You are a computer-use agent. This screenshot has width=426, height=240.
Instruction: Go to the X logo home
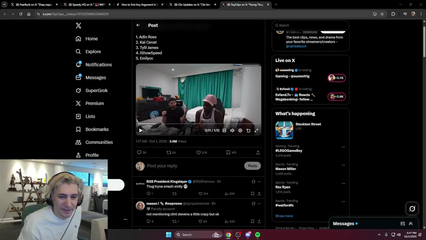[79, 26]
